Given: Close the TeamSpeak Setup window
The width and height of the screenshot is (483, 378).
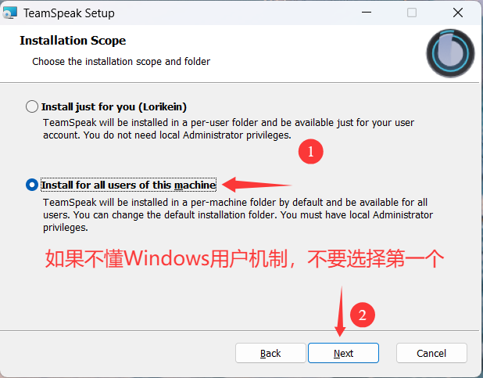Looking at the screenshot, I should [458, 13].
